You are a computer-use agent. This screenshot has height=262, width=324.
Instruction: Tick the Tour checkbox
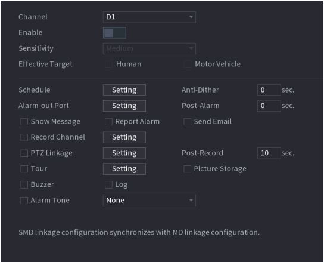24,169
